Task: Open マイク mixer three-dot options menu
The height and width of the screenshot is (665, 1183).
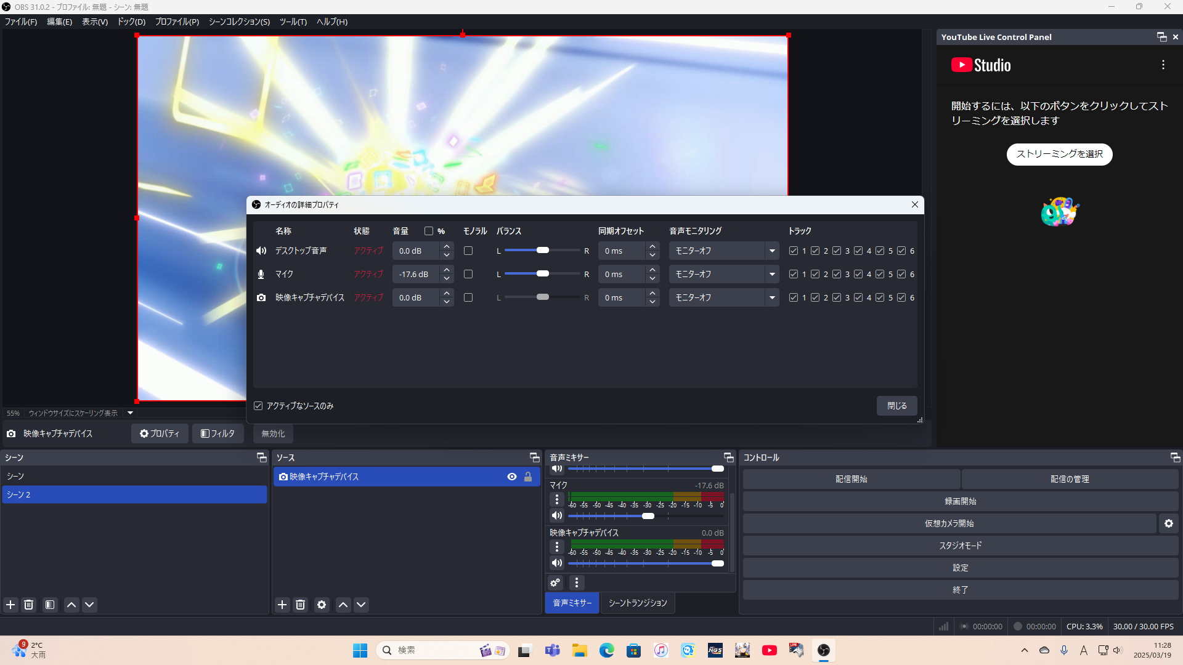Action: 557,499
